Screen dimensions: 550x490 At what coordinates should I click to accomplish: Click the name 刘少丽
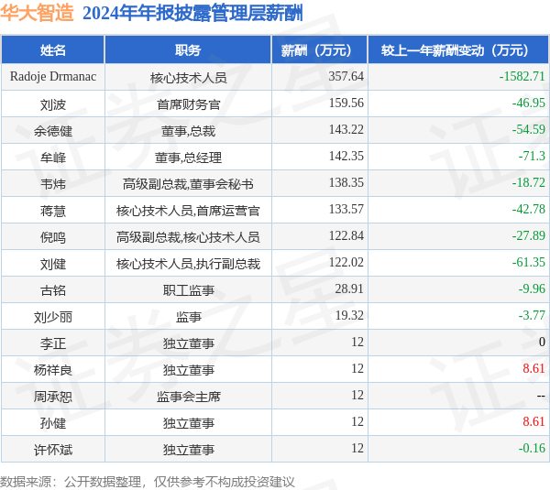[53, 317]
